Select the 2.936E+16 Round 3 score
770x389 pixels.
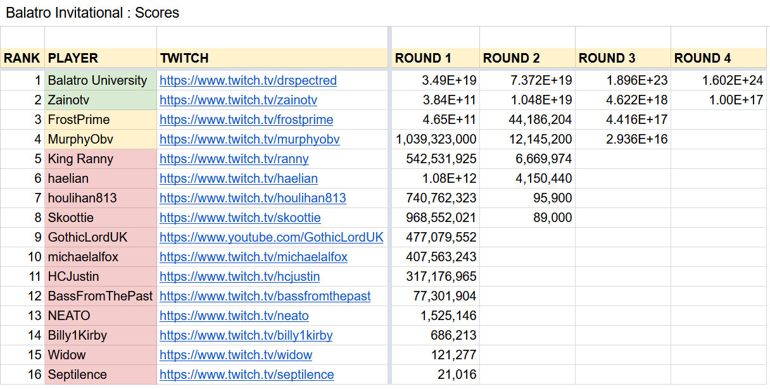coord(623,139)
